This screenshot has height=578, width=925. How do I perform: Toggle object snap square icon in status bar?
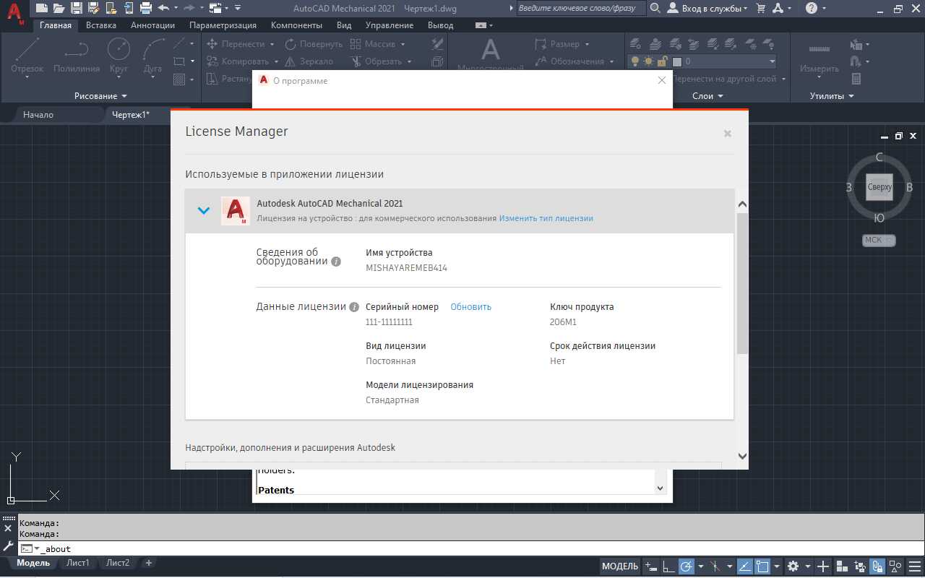click(x=762, y=566)
